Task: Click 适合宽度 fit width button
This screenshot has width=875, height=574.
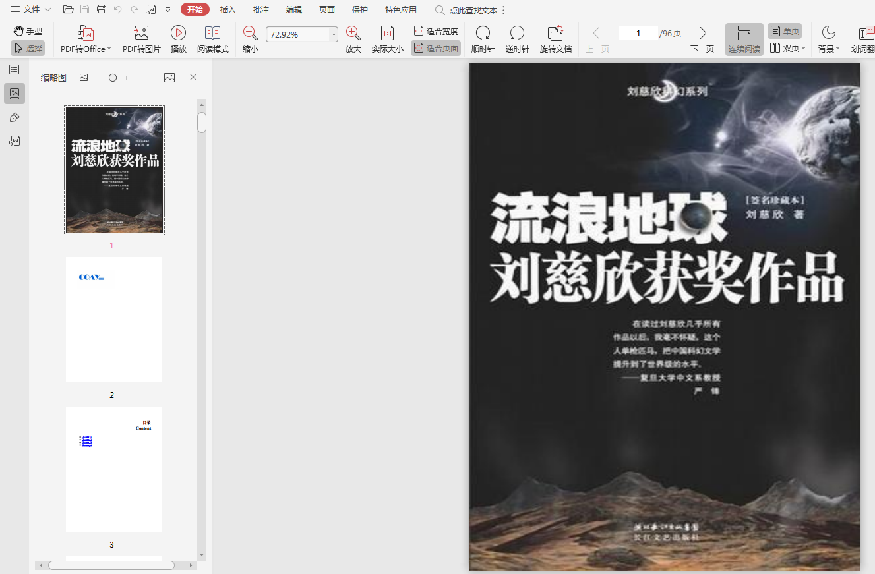Action: pyautogui.click(x=436, y=31)
